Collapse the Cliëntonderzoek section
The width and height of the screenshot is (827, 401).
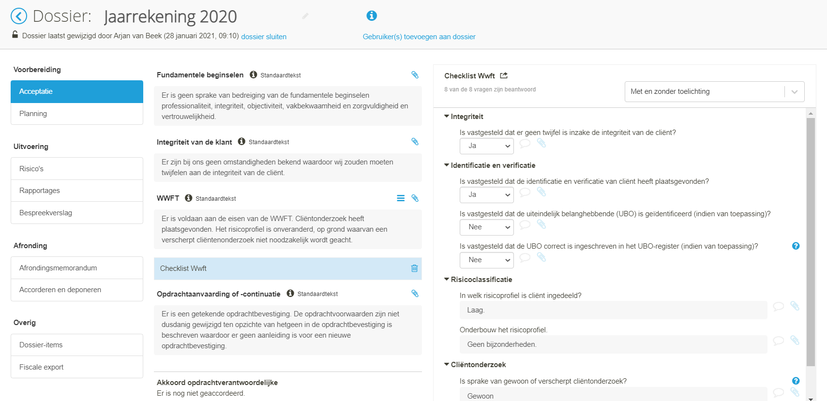pyautogui.click(x=447, y=364)
